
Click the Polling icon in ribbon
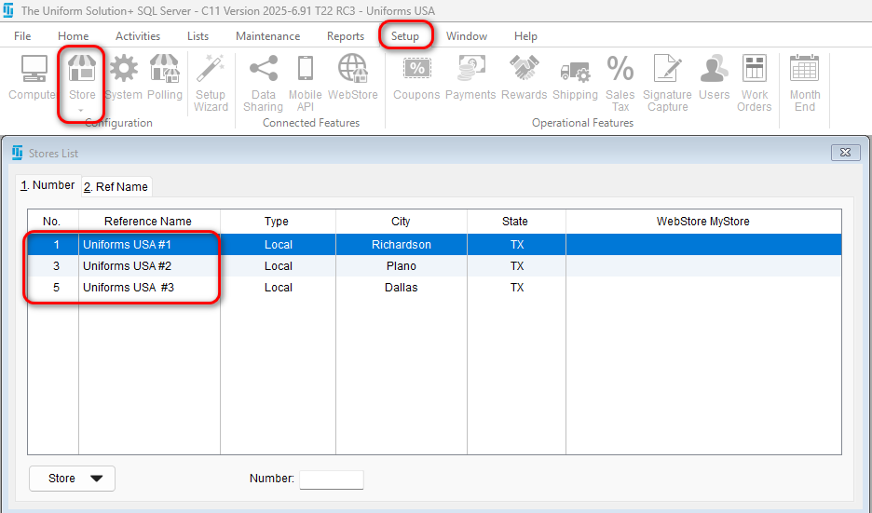click(x=165, y=72)
